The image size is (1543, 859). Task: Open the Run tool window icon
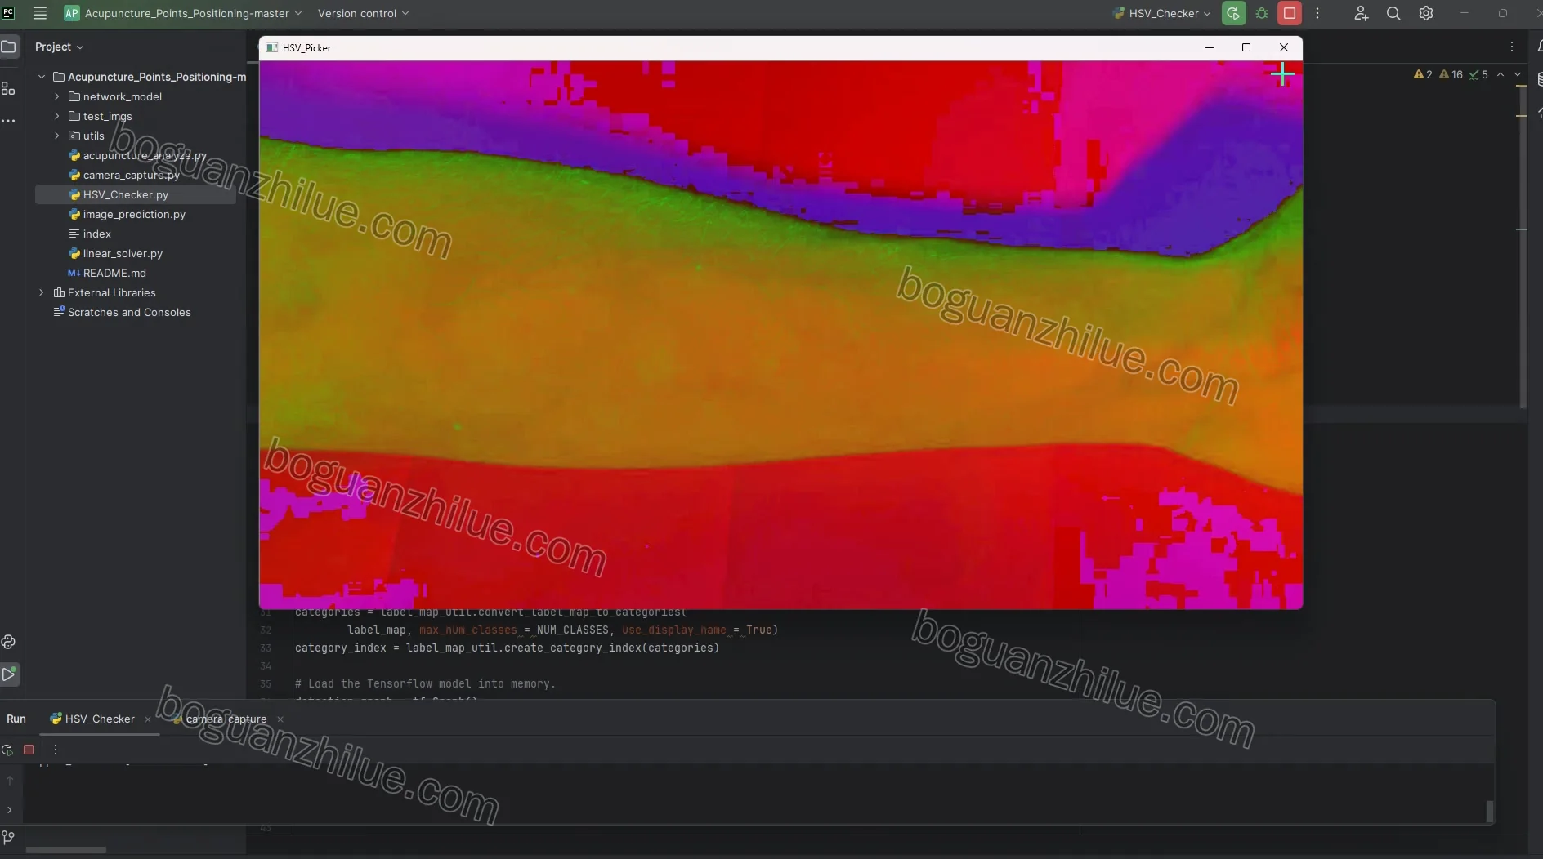(9, 674)
